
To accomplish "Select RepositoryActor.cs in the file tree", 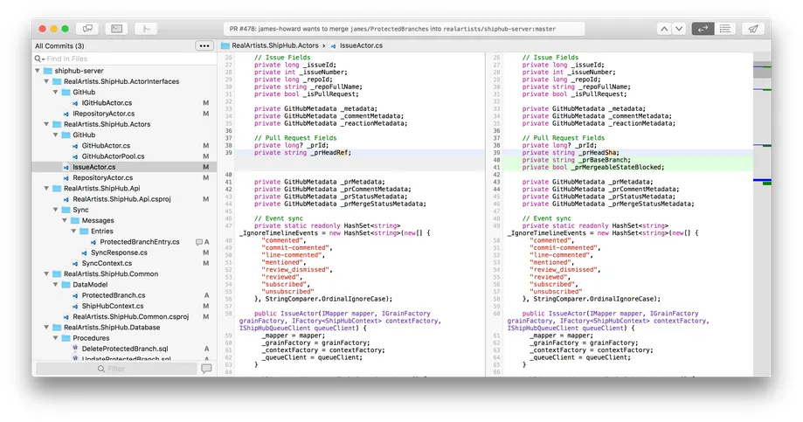I will click(102, 177).
